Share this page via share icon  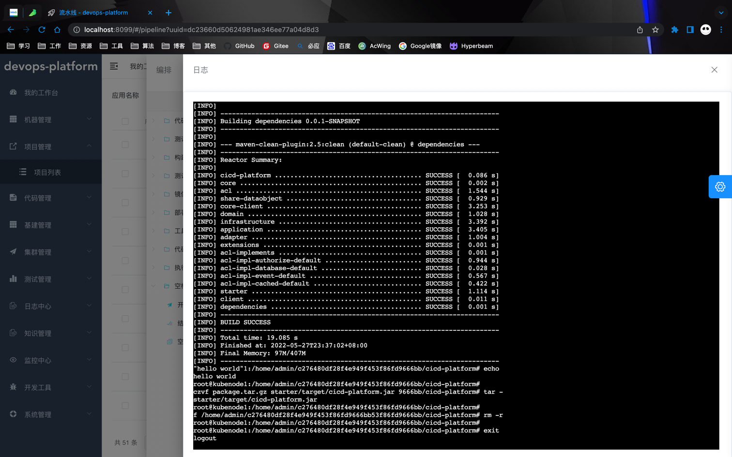tap(640, 30)
